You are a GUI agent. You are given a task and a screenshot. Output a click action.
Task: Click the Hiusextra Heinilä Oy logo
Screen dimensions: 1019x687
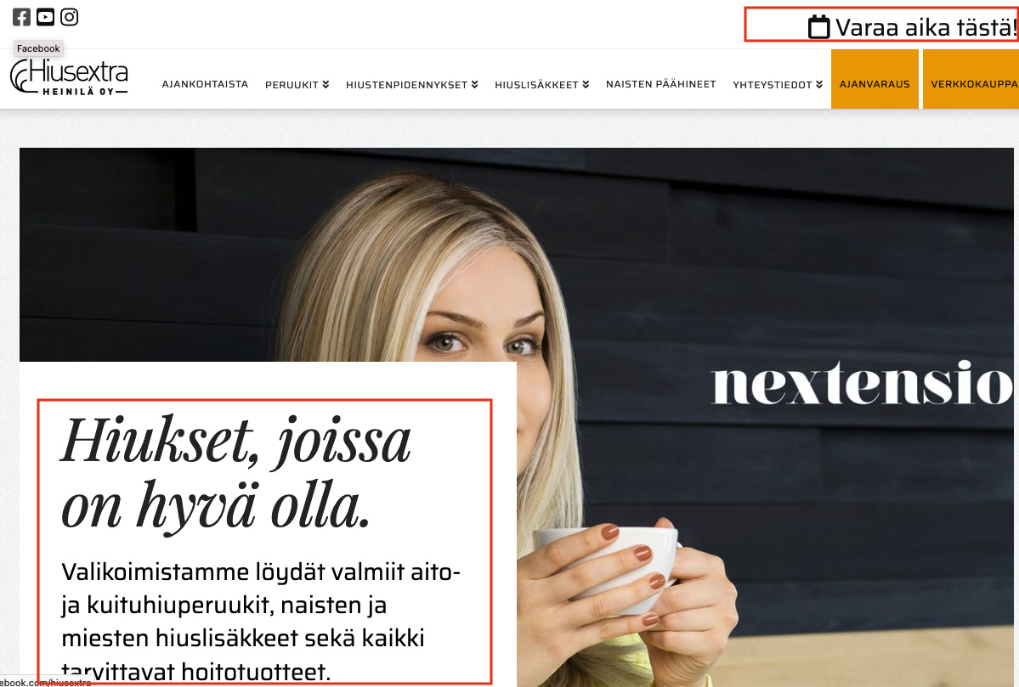click(x=69, y=77)
